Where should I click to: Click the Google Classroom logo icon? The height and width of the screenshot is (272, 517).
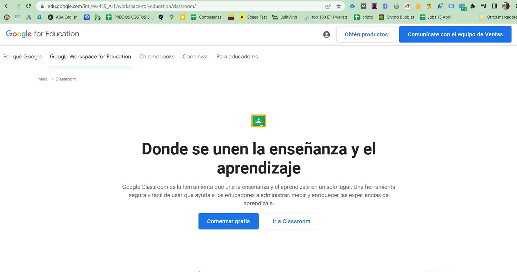pyautogui.click(x=258, y=121)
